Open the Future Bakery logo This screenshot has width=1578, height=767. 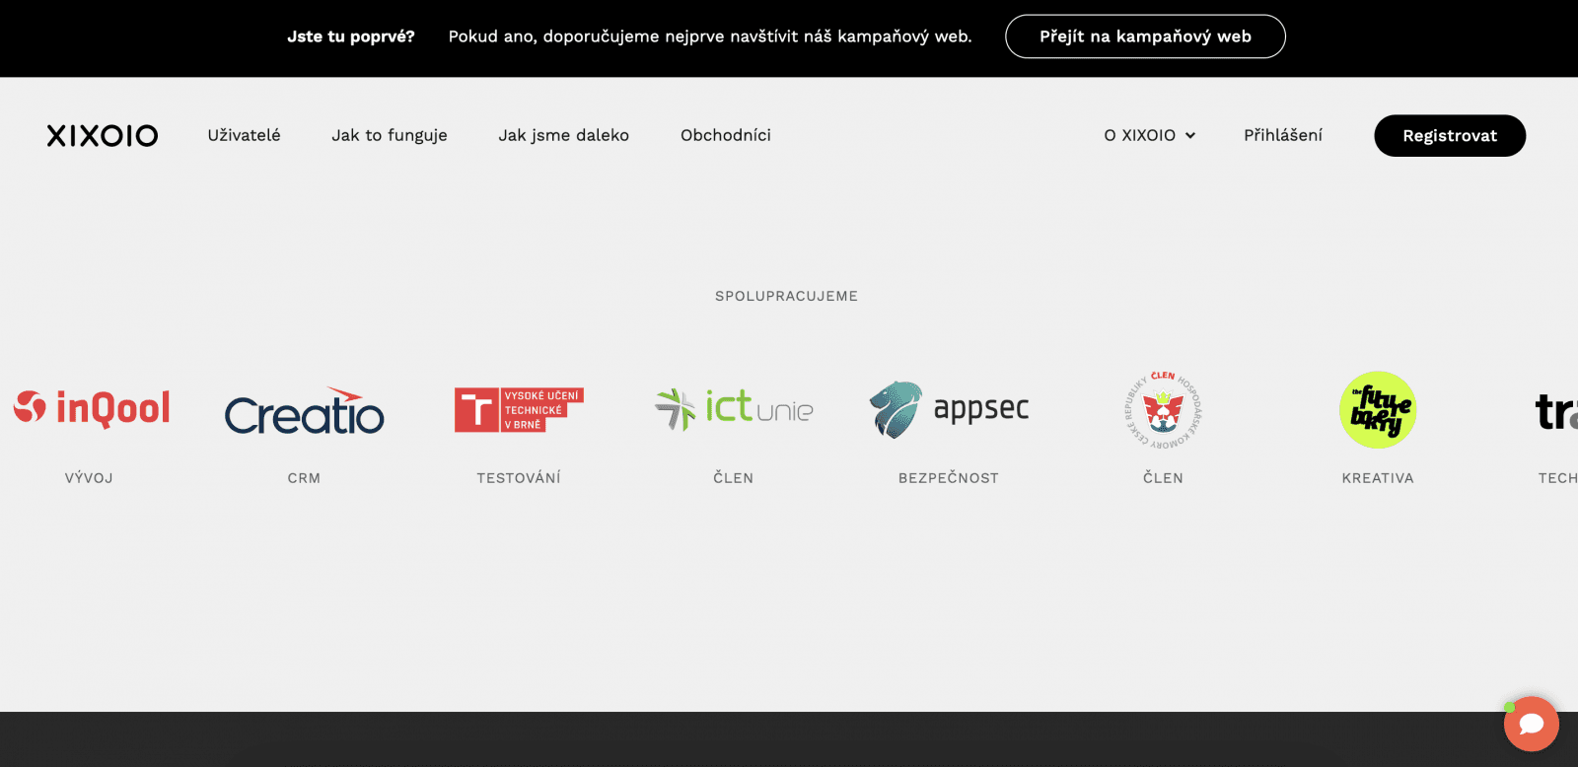coord(1378,410)
